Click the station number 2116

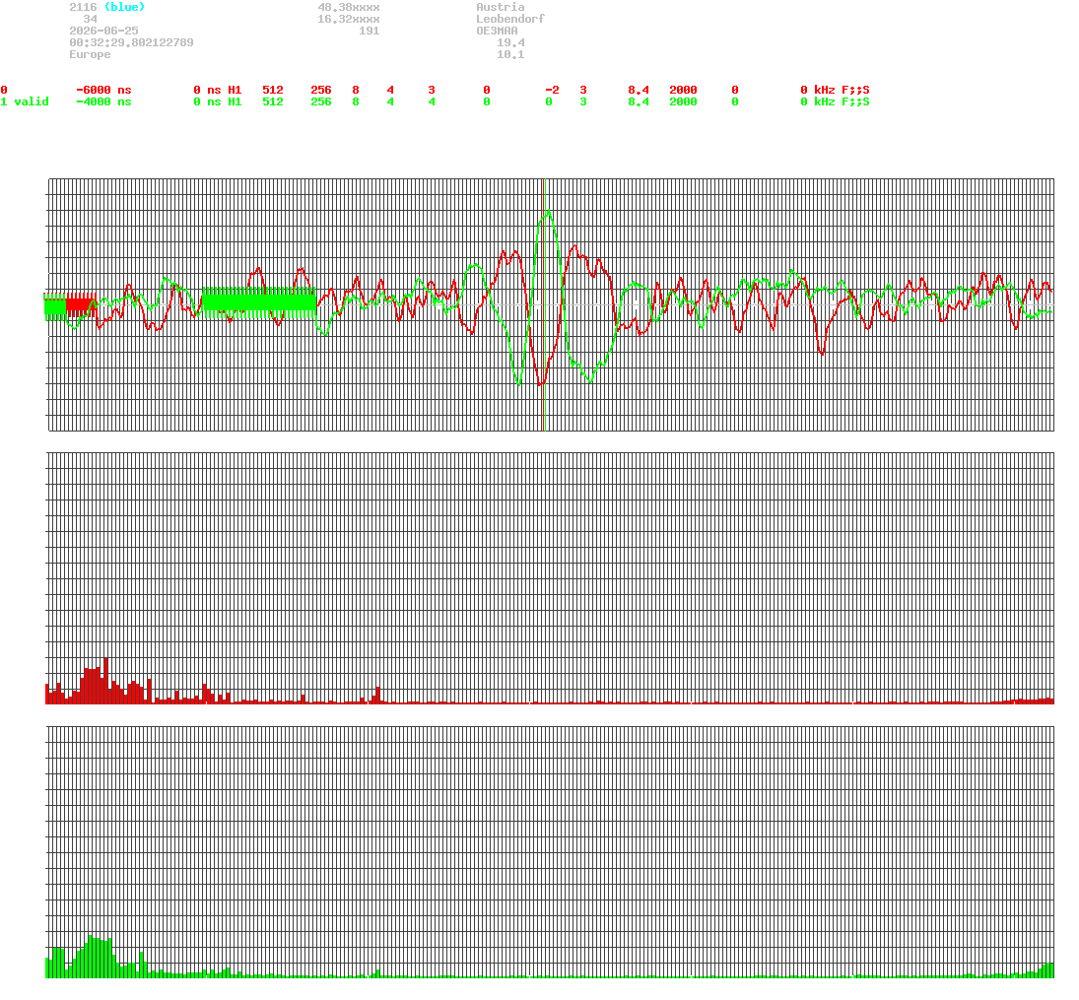coord(83,7)
